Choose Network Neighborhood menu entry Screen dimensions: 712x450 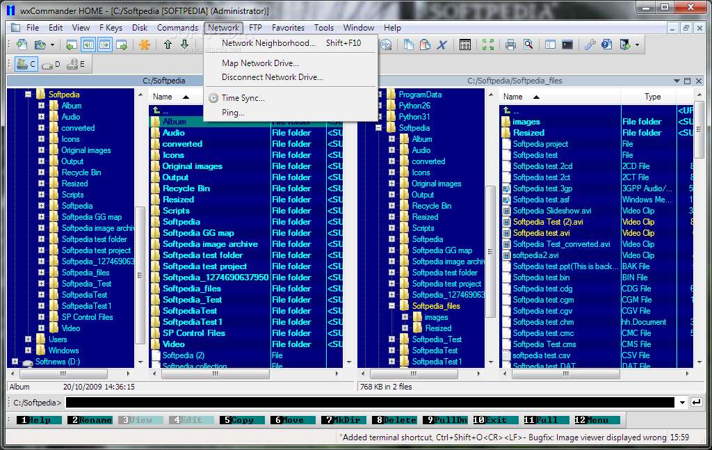click(x=291, y=43)
